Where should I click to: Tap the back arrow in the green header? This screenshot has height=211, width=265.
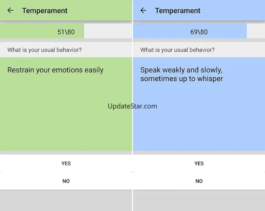11,11
